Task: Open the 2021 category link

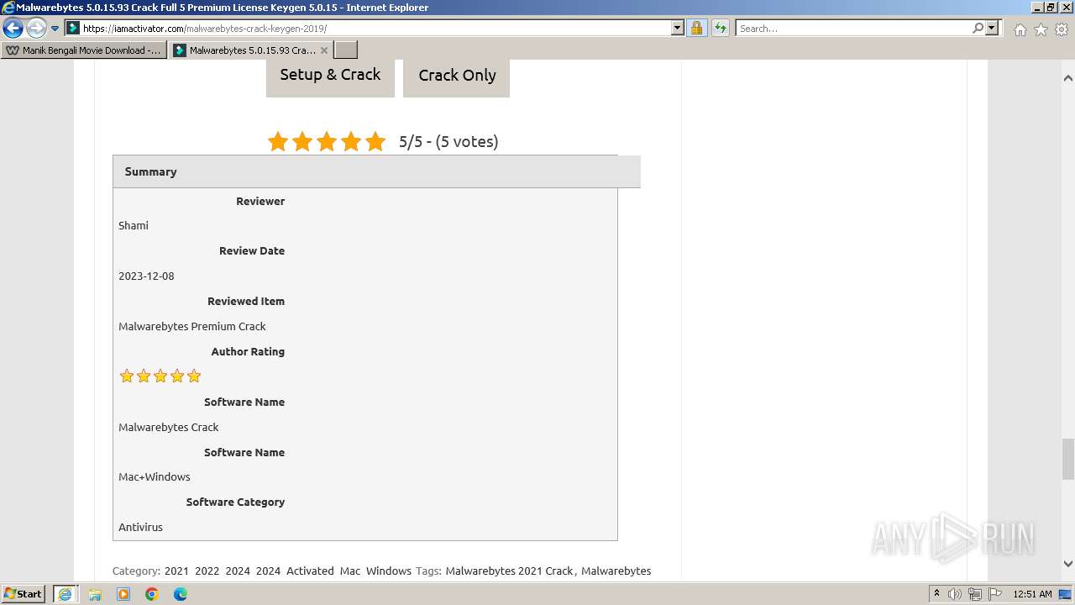Action: 176,571
